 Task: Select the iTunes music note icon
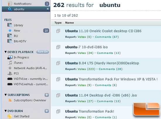coord(10,63)
